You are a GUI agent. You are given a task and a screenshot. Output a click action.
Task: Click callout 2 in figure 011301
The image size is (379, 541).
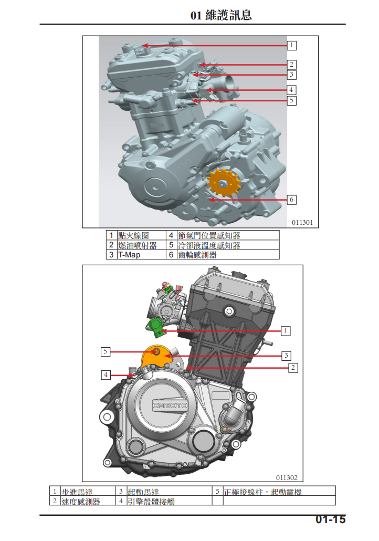click(x=291, y=65)
